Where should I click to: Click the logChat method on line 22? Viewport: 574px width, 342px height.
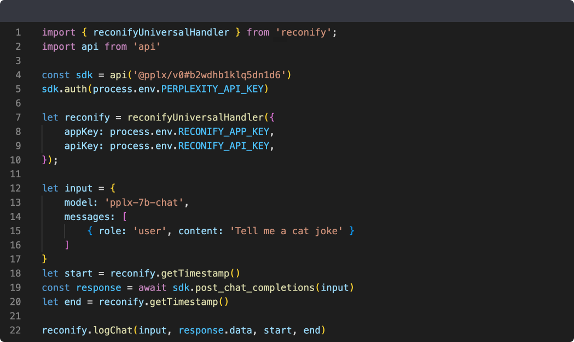pyautogui.click(x=113, y=330)
